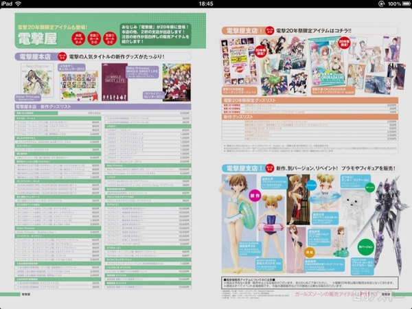Open the Love Live calendar artwork
The image size is (412, 309).
tap(176, 82)
